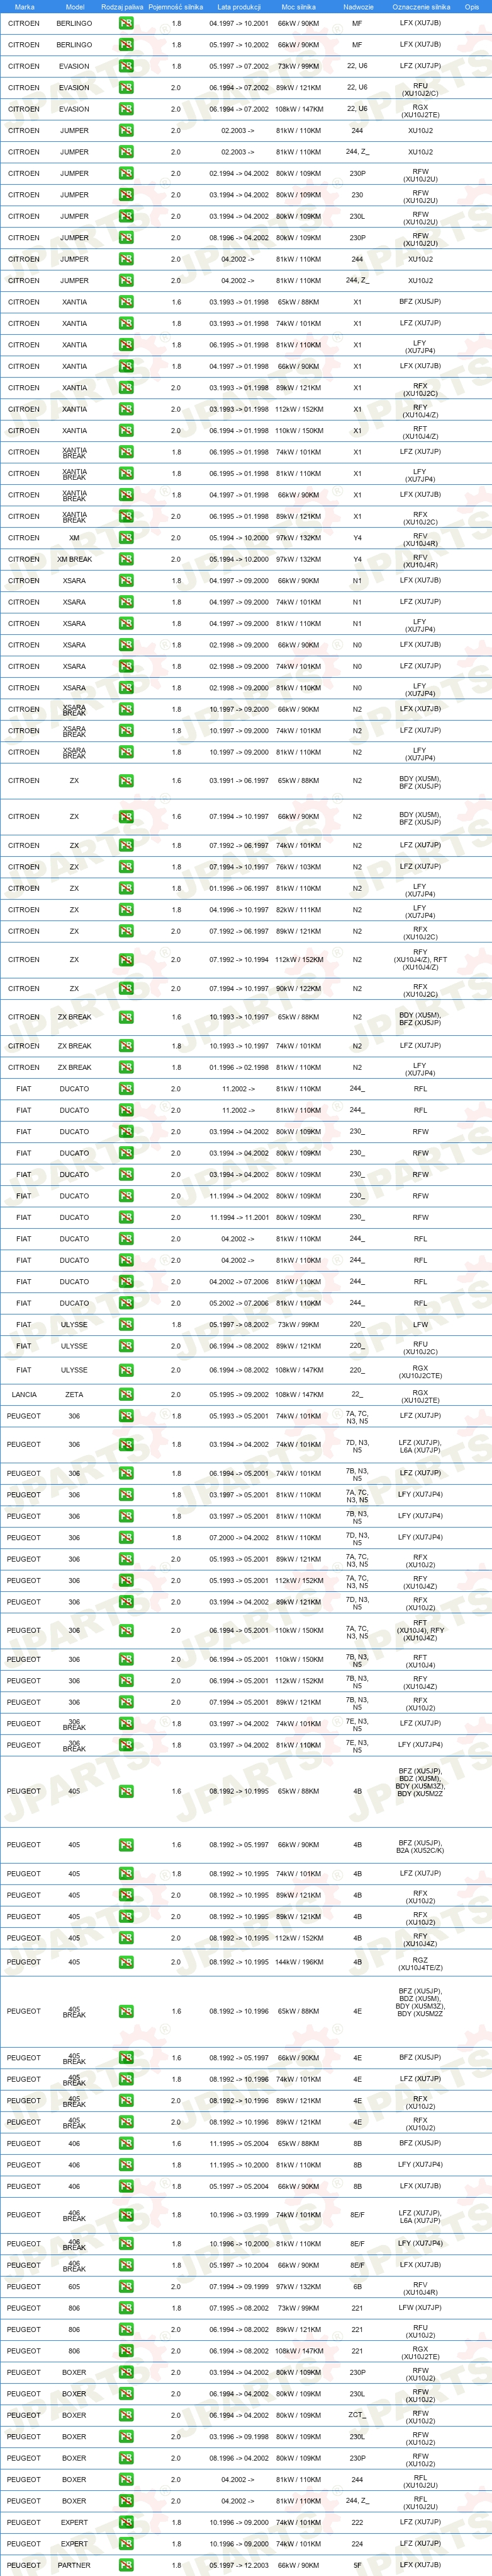Click fuel icon in CITROEN ZX 82kW / 111KM row
492x2576 pixels.
(x=126, y=910)
